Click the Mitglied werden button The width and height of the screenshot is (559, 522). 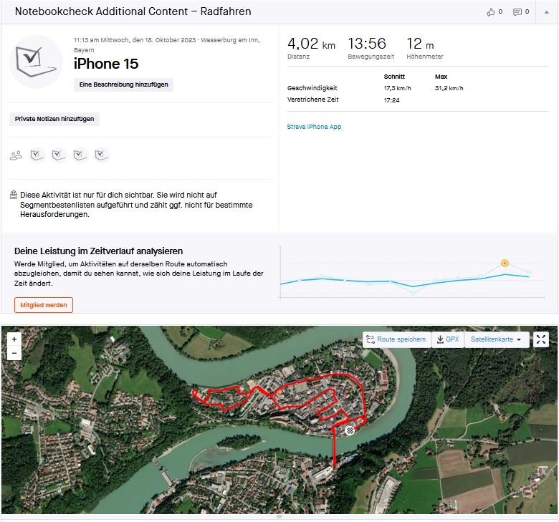pyautogui.click(x=44, y=305)
